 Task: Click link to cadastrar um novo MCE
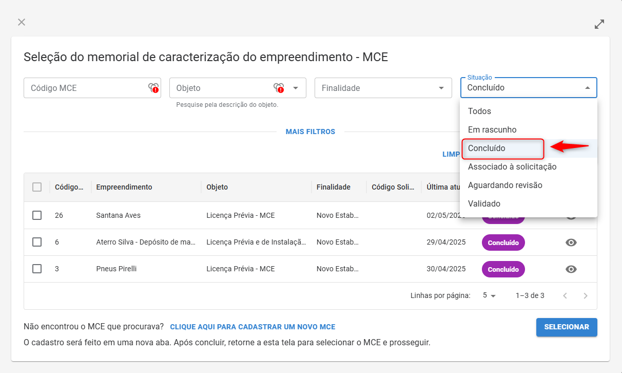252,327
